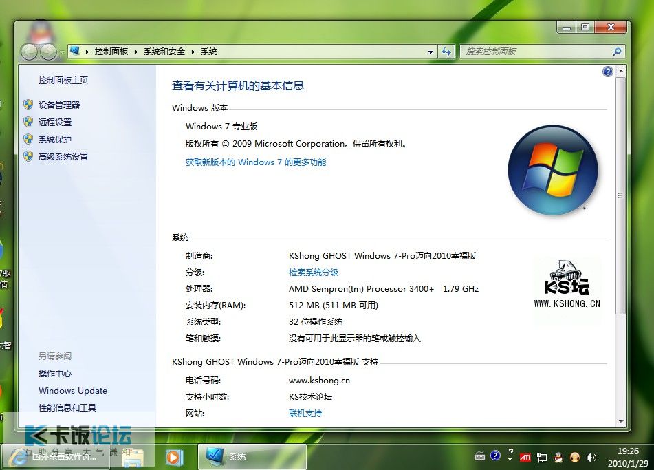
Task: Open Help via the blue question mark
Action: pos(608,72)
